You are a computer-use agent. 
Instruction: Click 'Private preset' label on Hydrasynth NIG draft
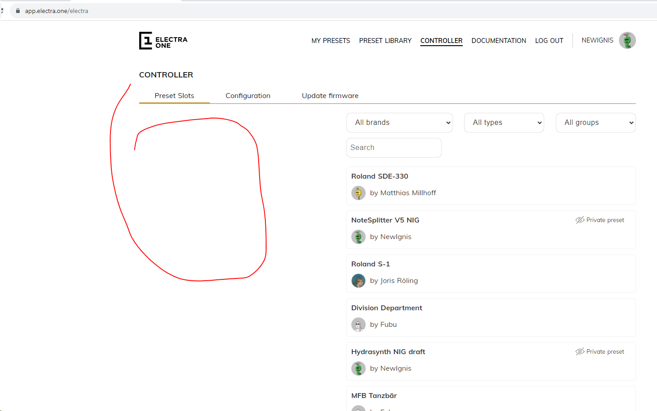pyautogui.click(x=605, y=351)
